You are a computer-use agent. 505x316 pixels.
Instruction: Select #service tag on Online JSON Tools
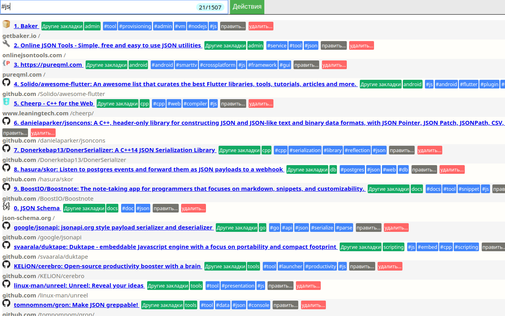pyautogui.click(x=277, y=45)
